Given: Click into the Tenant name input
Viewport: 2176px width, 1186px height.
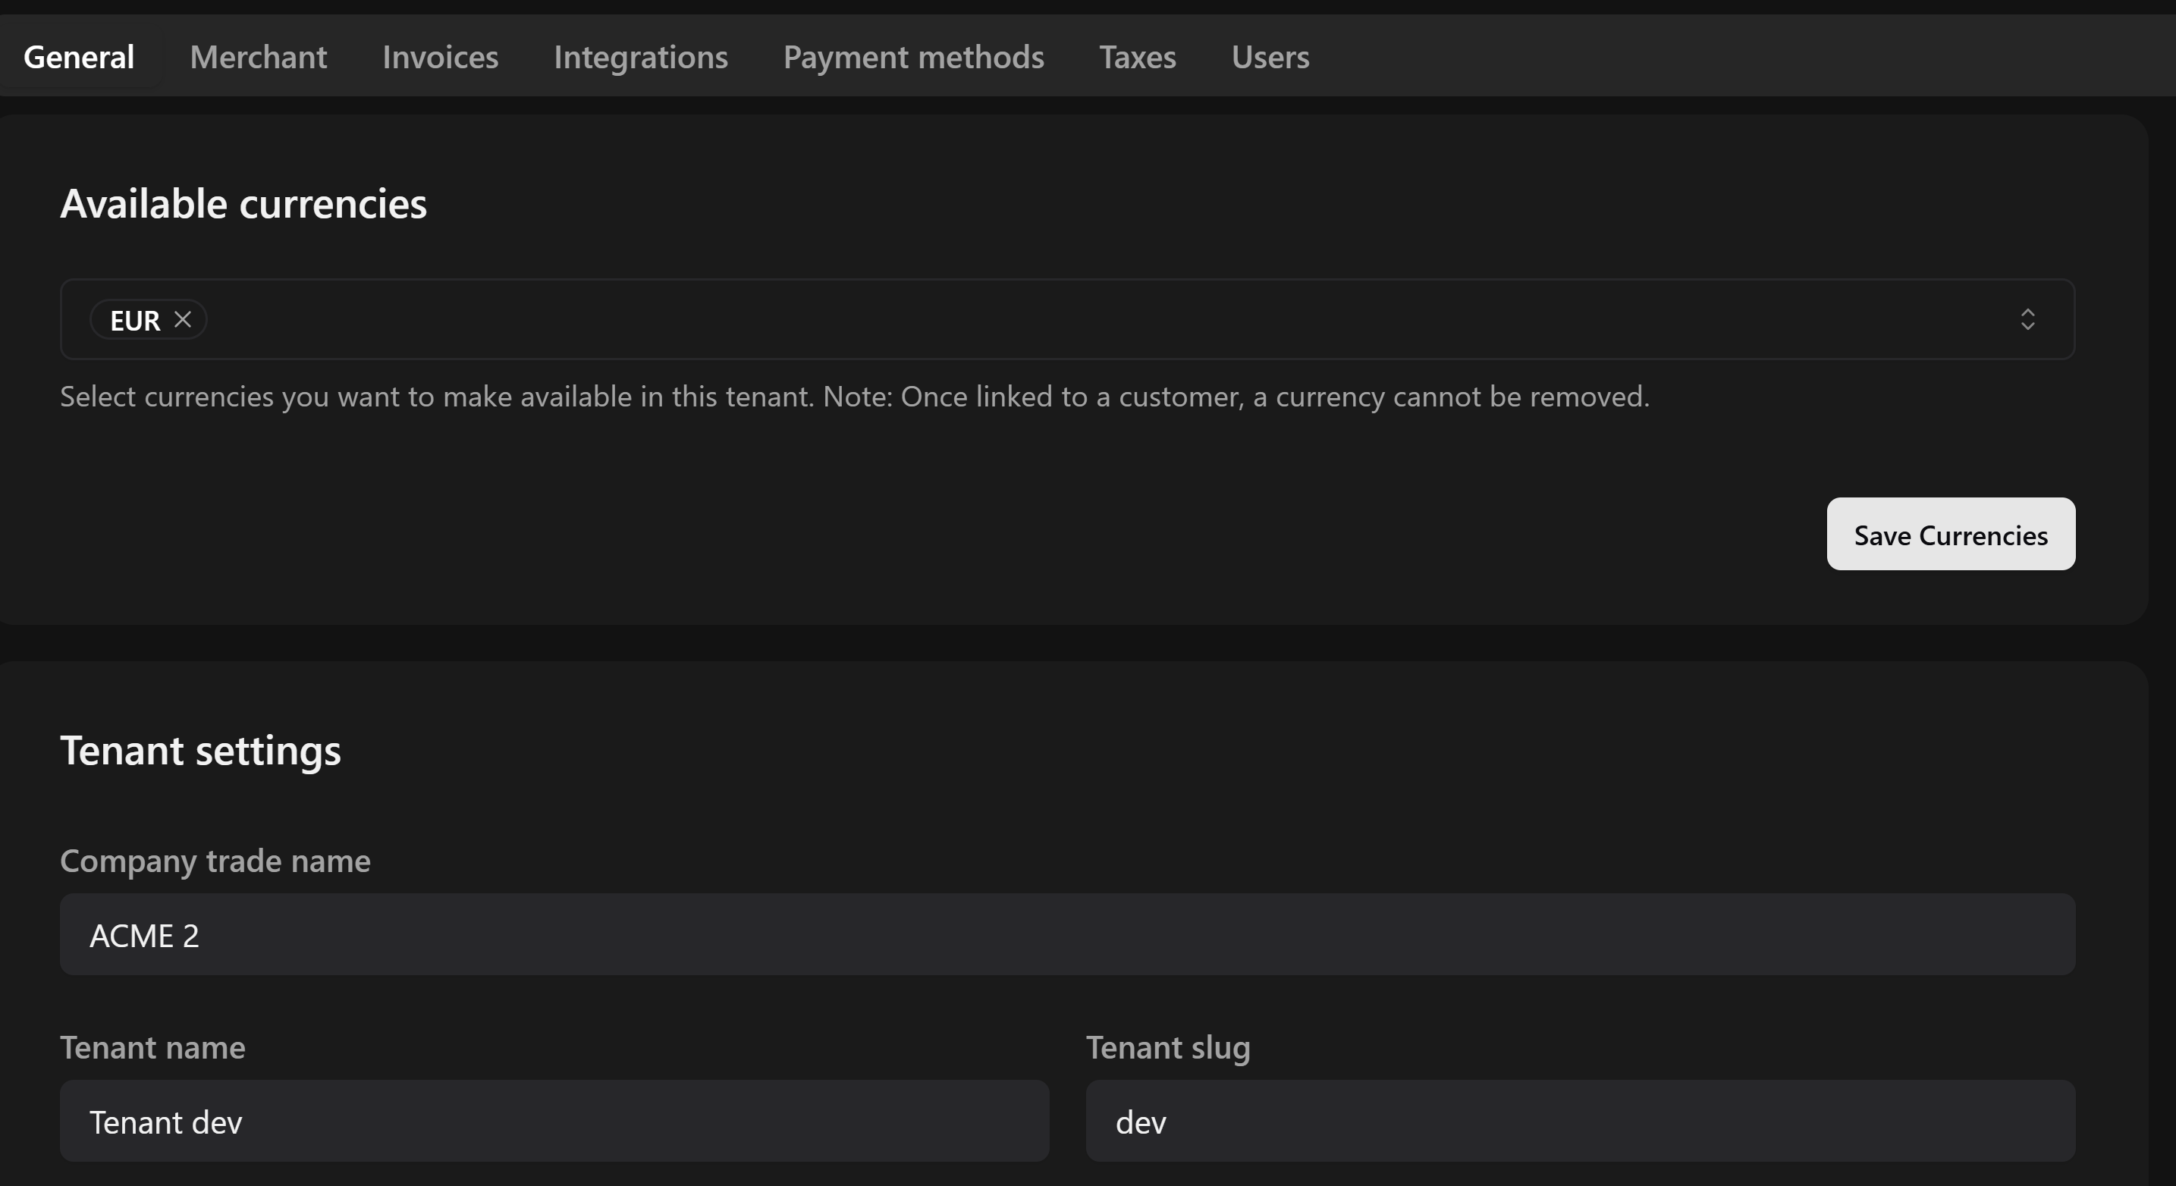Looking at the screenshot, I should point(554,1121).
